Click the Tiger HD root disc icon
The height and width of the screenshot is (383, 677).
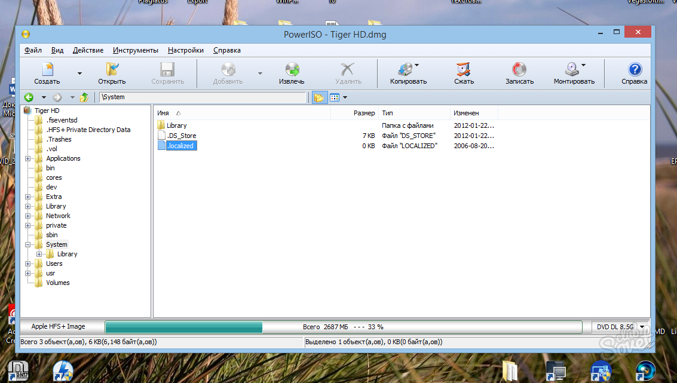pyautogui.click(x=28, y=111)
